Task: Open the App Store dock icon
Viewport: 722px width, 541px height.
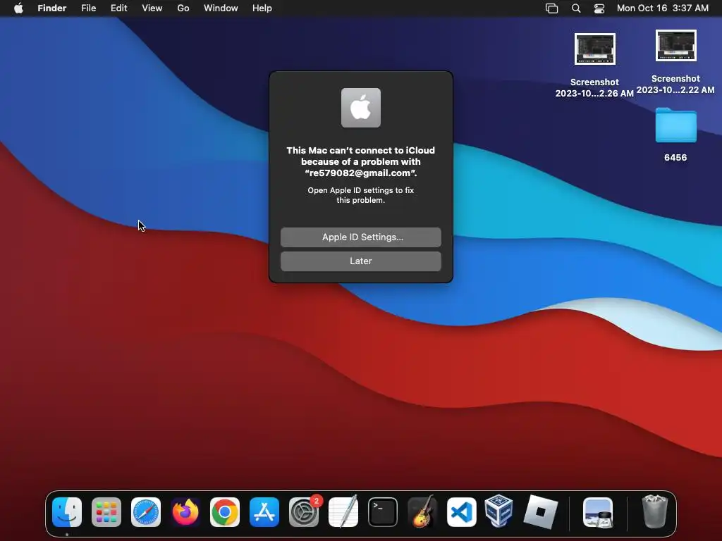Action: click(264, 512)
